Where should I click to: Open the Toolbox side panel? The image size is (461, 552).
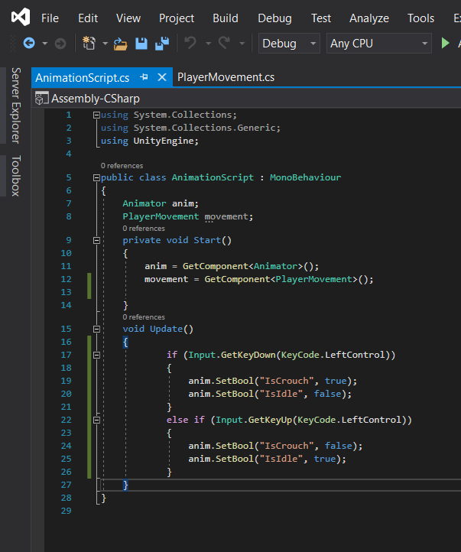[15, 176]
